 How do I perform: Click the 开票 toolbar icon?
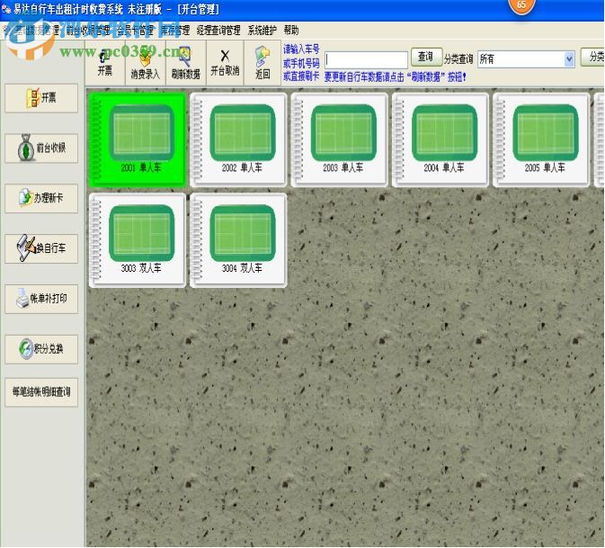click(x=105, y=63)
